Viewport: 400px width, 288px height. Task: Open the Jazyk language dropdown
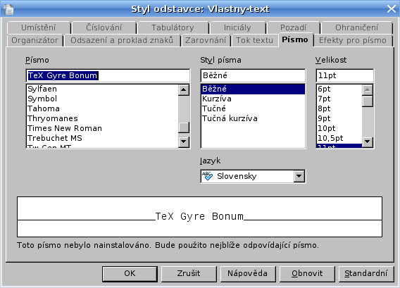pos(299,176)
